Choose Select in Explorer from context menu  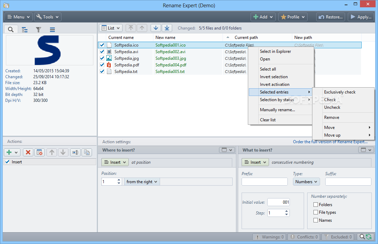pos(275,51)
